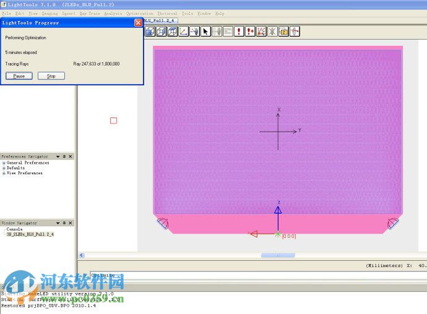Click the Optimize command input field
Screen dimensions: 427x314
259,275
